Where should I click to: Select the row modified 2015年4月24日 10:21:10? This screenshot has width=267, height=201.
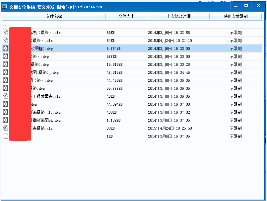(x=170, y=41)
